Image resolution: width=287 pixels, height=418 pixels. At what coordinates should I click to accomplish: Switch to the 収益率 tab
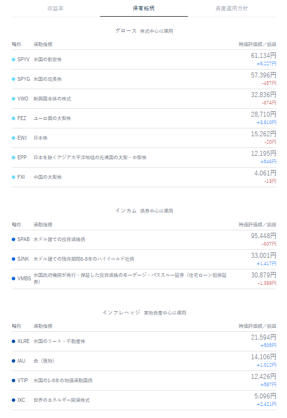coord(55,8)
